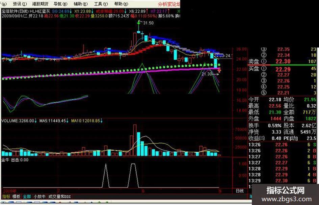Click the X1:23.88 indicator value
The image size is (319, 205).
[x=82, y=11]
